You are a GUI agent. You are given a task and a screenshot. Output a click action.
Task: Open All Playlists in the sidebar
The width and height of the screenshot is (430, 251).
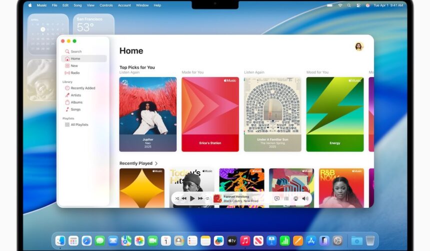76,124
